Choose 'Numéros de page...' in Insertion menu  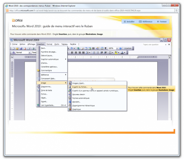click(x=52, y=52)
